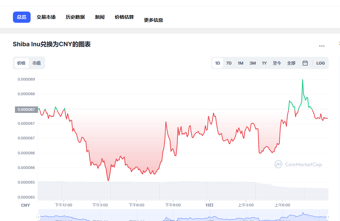Click the 0.000089 y-axis value
Image resolution: width=340 pixels, height=221 pixels.
coord(26,79)
